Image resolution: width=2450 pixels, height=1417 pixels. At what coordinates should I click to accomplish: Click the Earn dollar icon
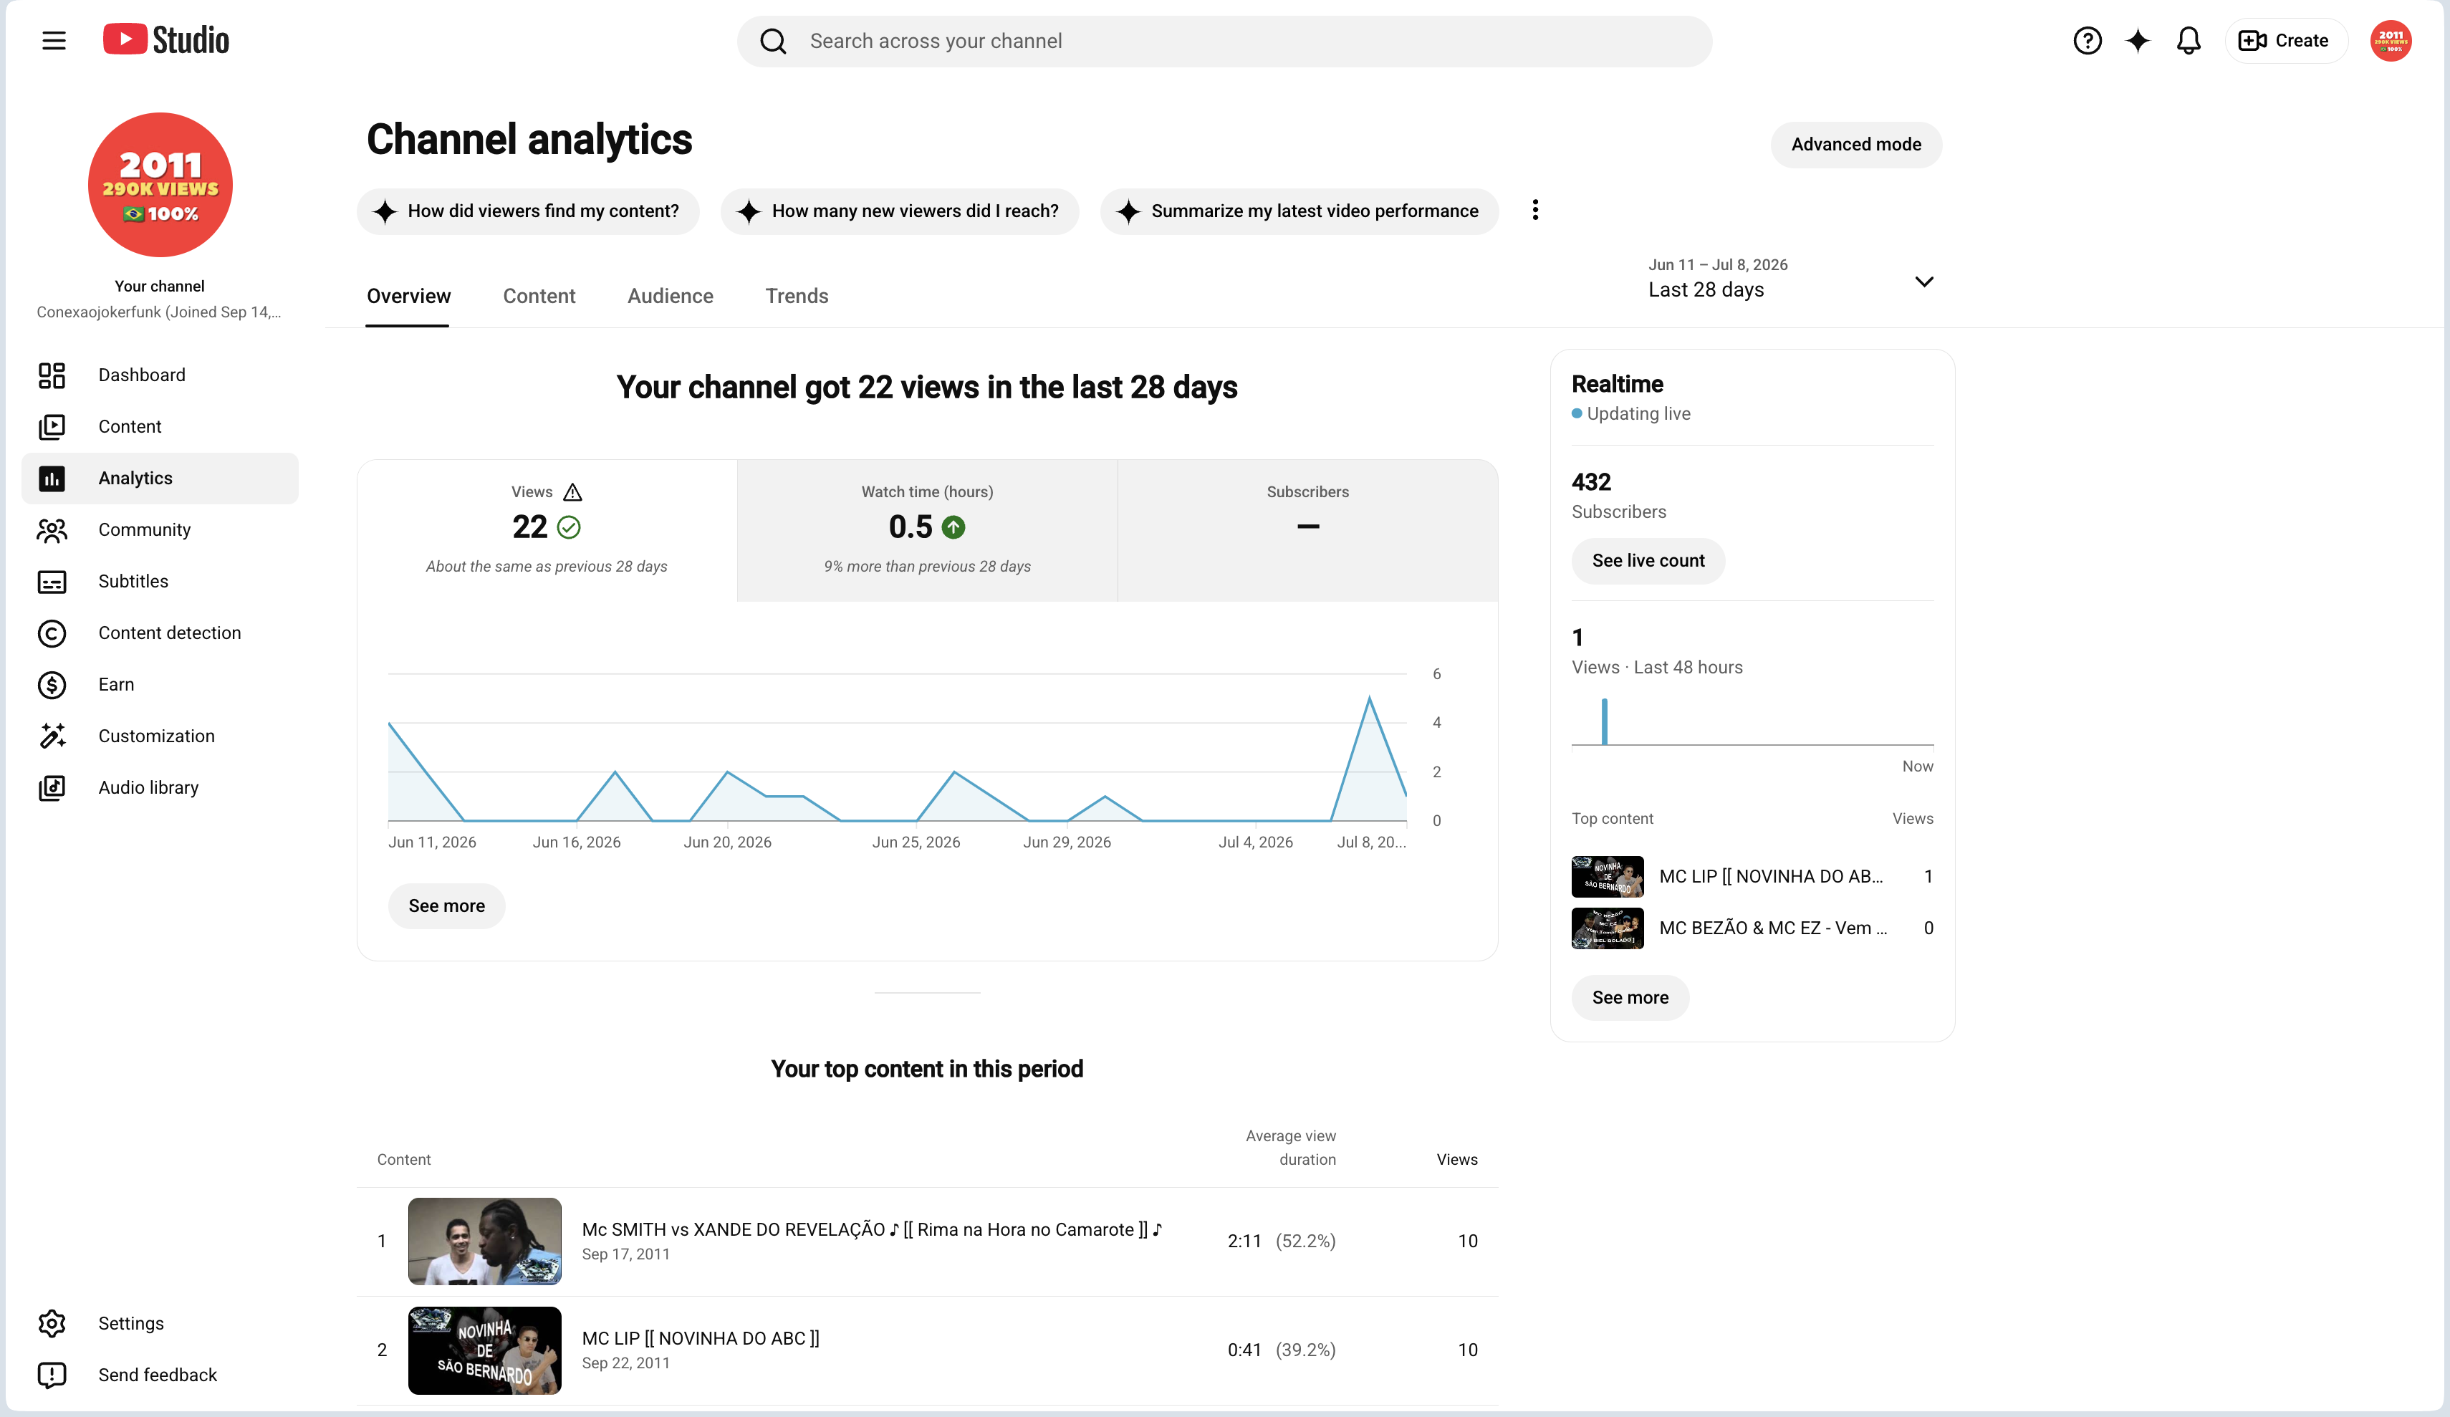coord(52,685)
